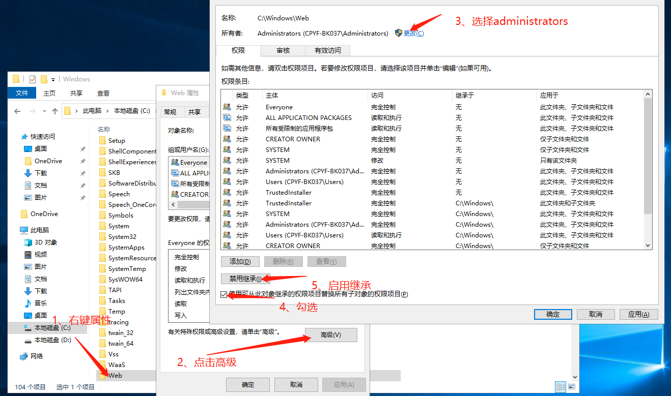Open the 文件 menu in Explorer
Screen dimensions: 671x396
pyautogui.click(x=22, y=93)
